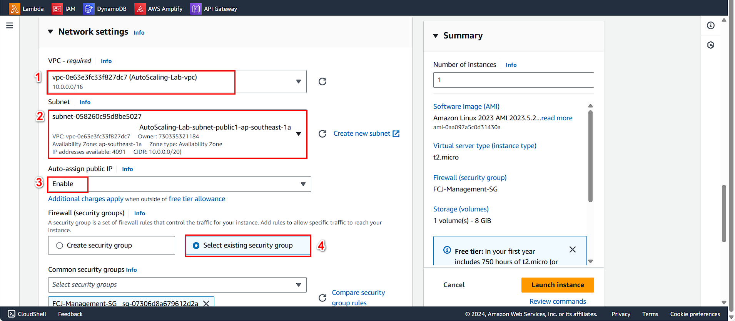Dismiss the Free tier notice
Screen dimensions: 735x321
pyautogui.click(x=572, y=250)
